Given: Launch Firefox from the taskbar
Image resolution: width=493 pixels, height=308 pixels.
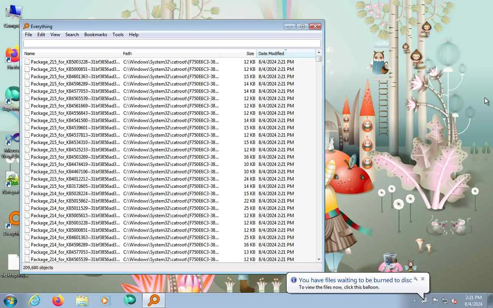Looking at the screenshot, I should click(58, 300).
